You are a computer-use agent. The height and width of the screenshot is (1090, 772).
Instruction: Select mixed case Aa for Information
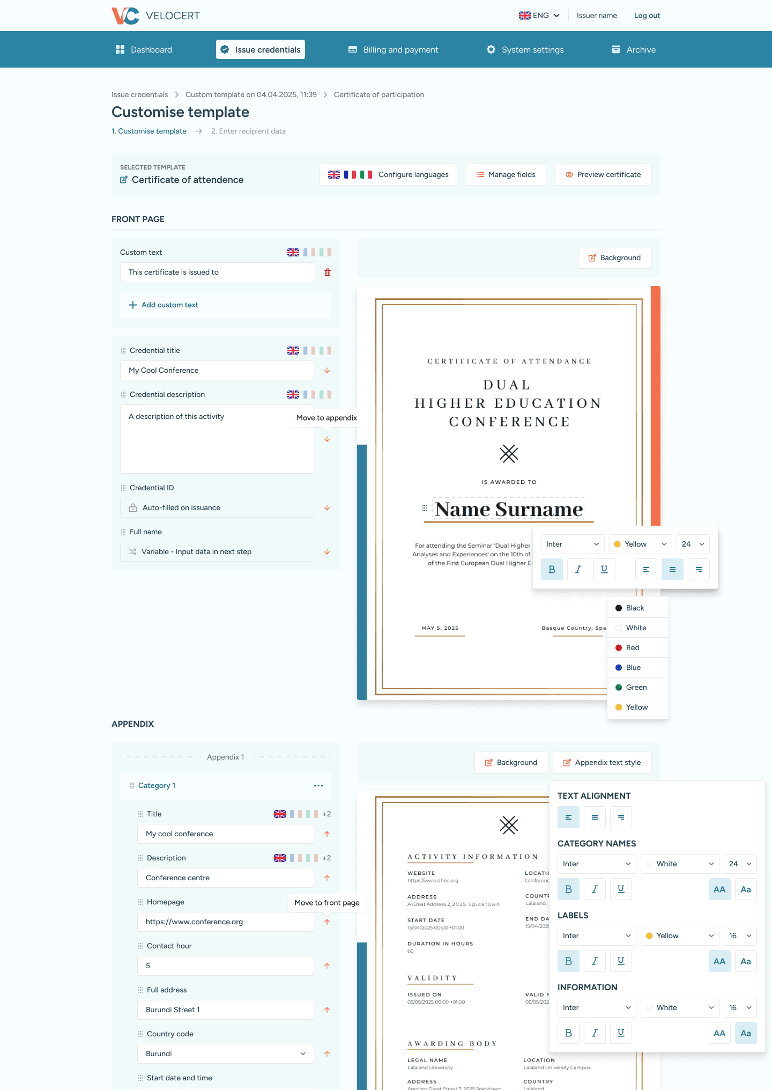point(746,1033)
